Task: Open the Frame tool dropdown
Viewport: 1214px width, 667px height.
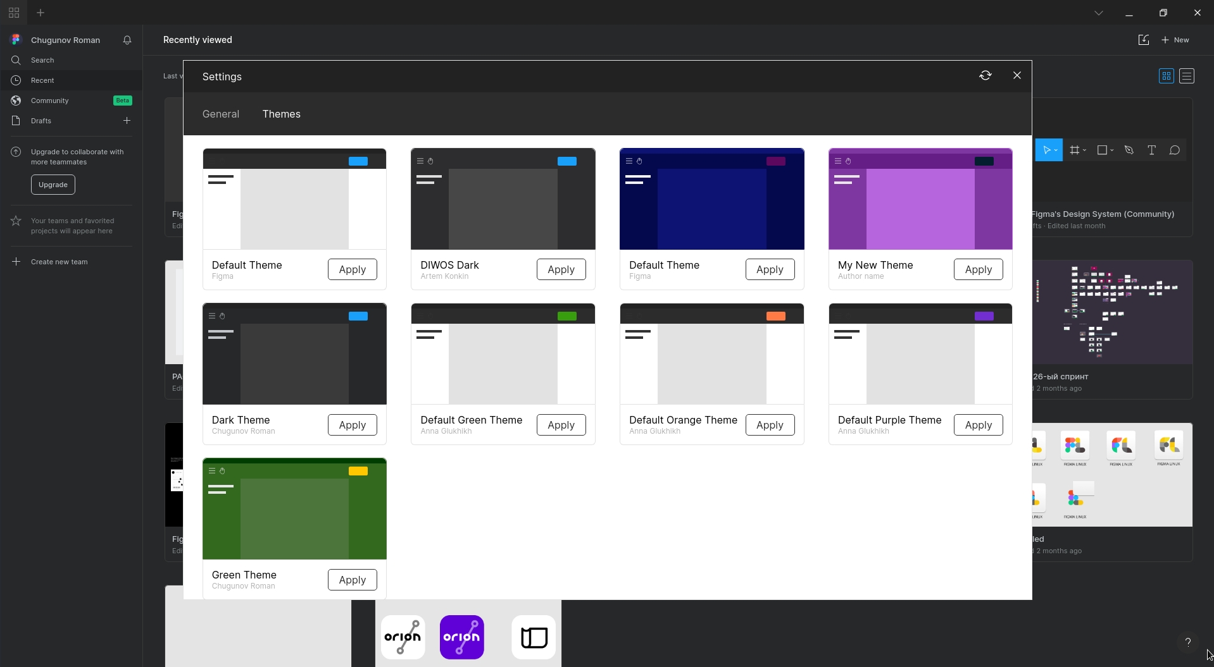Action: click(1084, 150)
